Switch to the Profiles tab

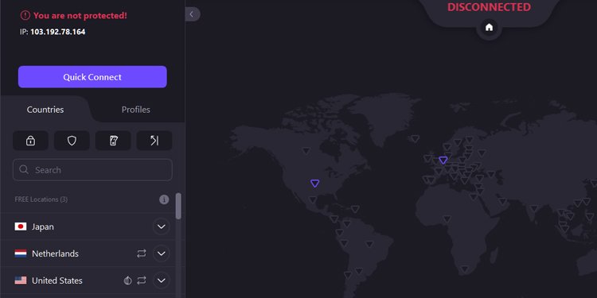click(135, 110)
